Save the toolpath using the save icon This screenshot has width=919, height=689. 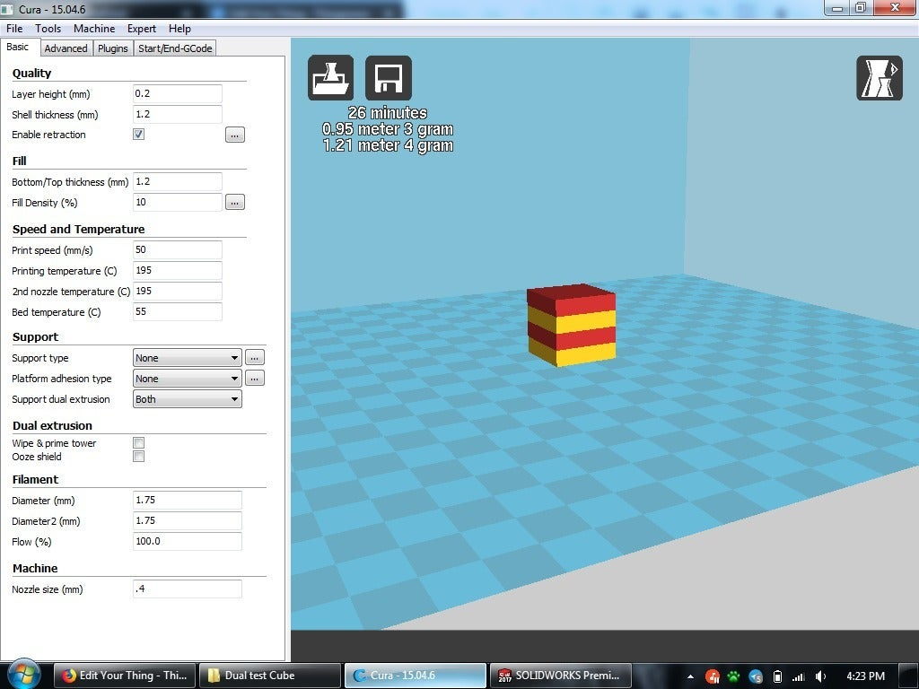coord(388,77)
